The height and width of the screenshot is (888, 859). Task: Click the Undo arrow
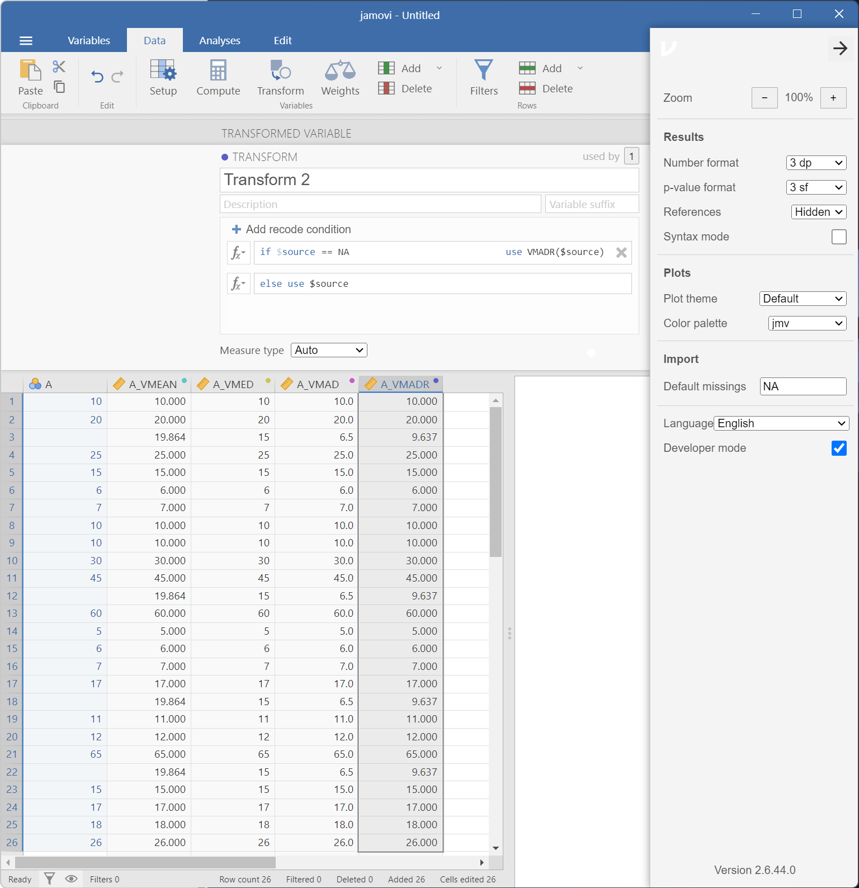[x=97, y=76]
